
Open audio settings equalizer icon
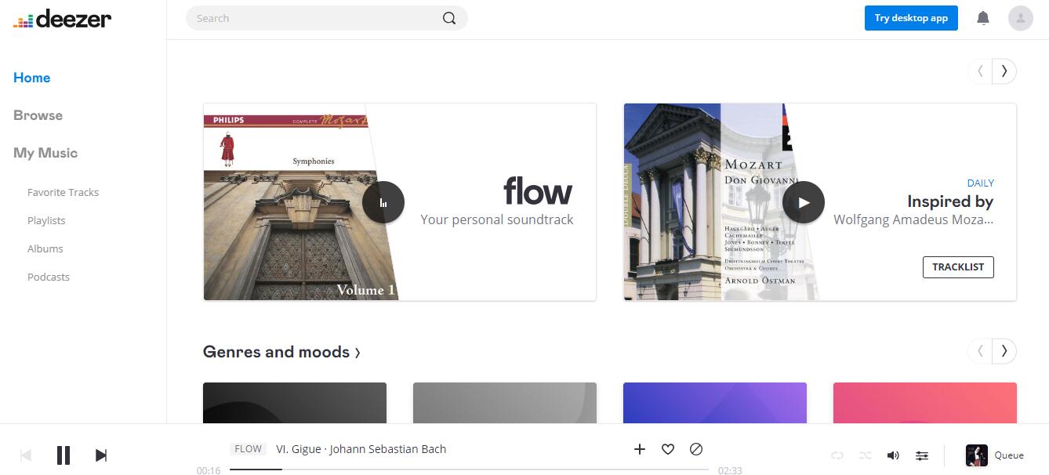coord(922,455)
